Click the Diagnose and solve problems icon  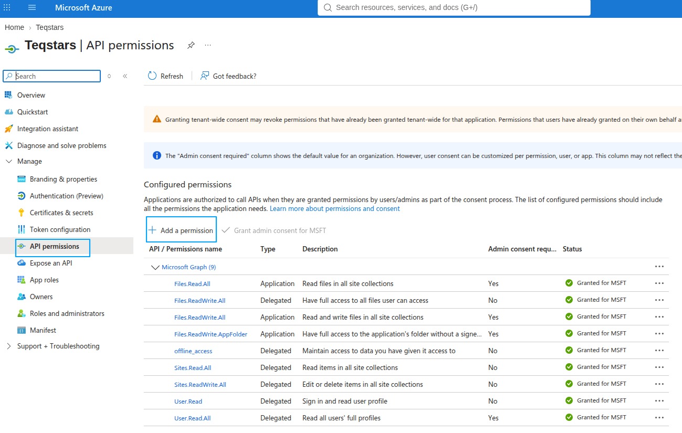(x=8, y=145)
